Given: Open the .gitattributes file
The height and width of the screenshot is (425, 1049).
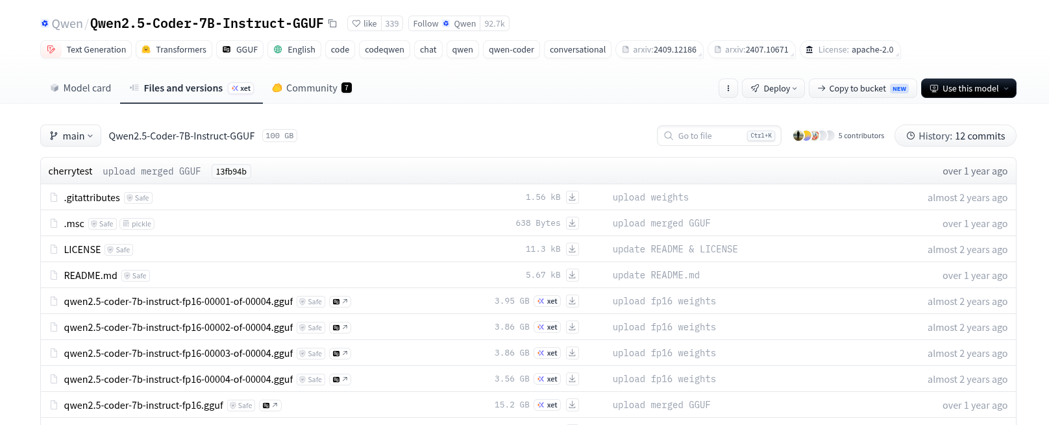Looking at the screenshot, I should coord(92,198).
